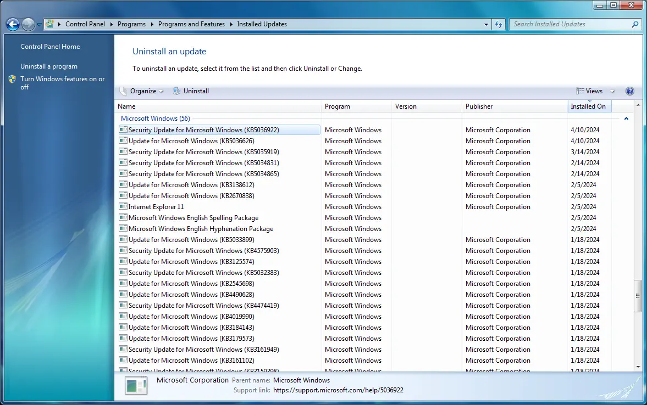
Task: Click the Control Panel icon in address bar
Action: coord(49,24)
